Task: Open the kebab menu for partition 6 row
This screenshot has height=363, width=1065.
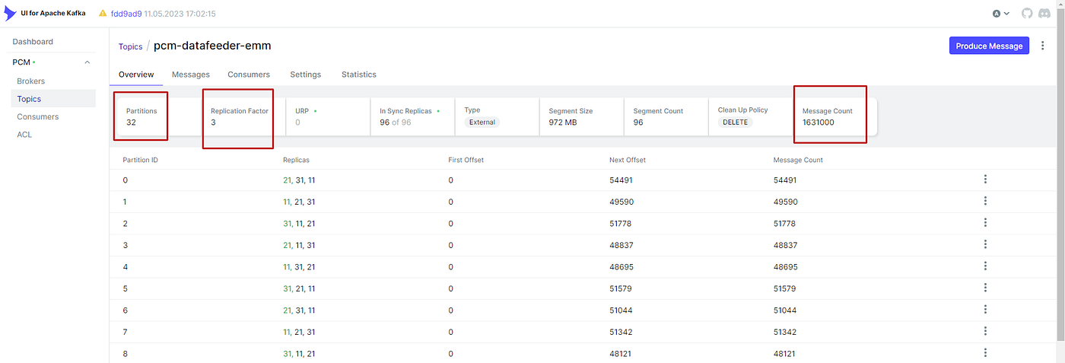Action: (x=985, y=310)
